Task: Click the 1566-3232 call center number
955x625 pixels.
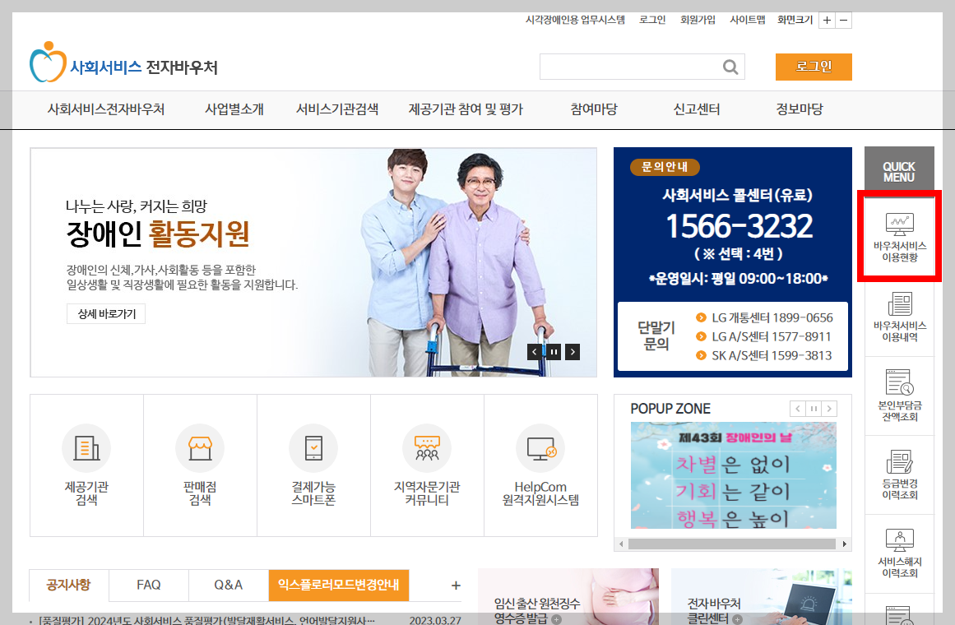Action: [739, 227]
